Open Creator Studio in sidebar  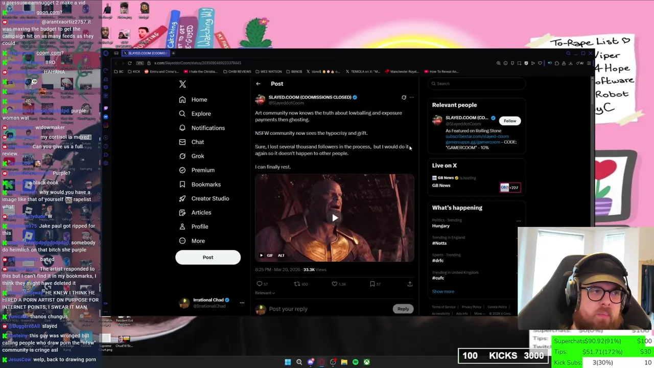[204, 198]
